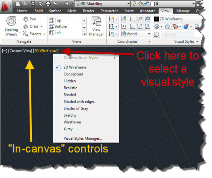Open the View Manager
This screenshot has width=212, height=178.
point(96,26)
